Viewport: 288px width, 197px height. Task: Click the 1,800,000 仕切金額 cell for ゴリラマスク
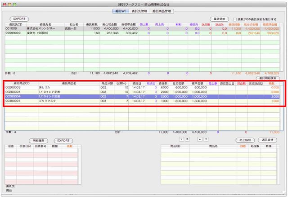[x=178, y=101]
